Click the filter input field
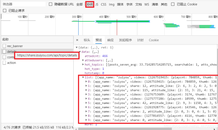 [24, 4]
